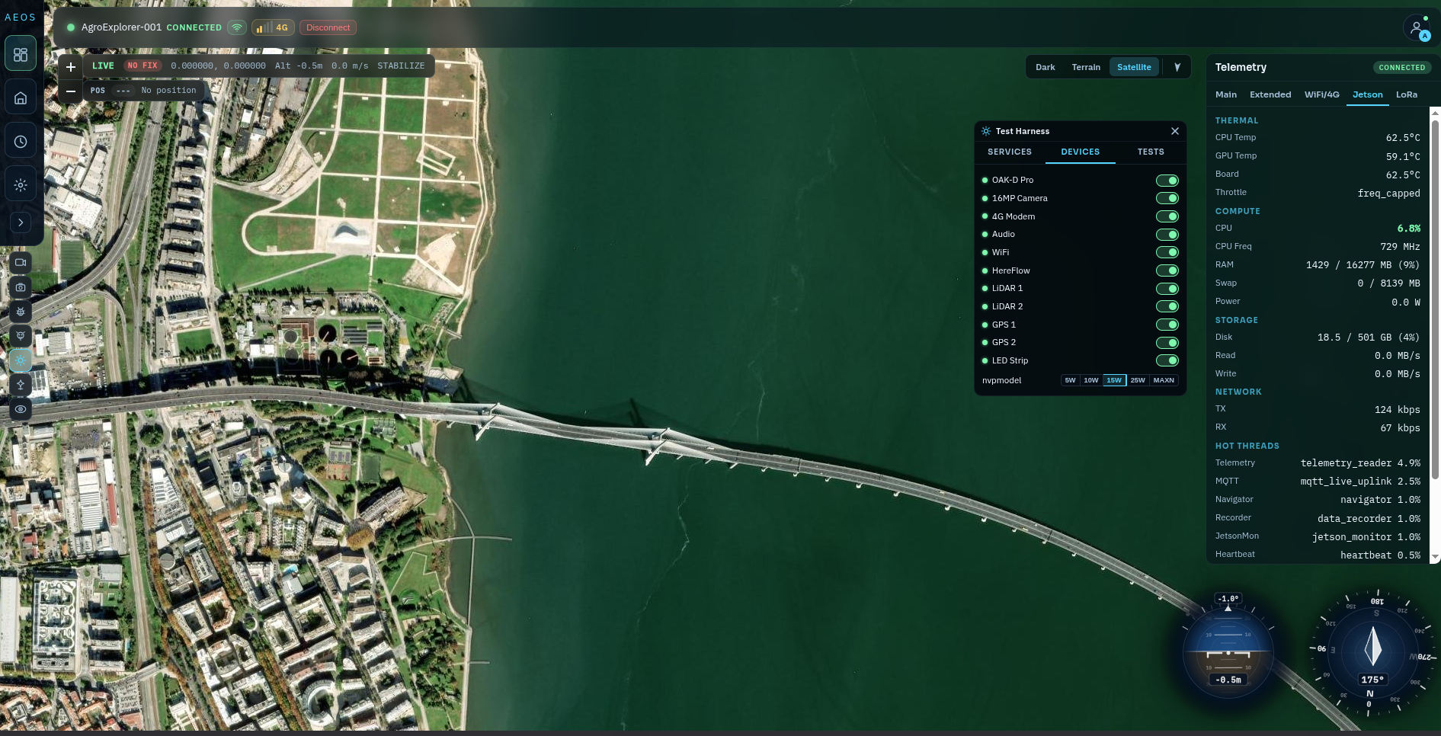Open the WiFi/4G telemetry tab
Image resolution: width=1441 pixels, height=736 pixels.
click(x=1321, y=94)
